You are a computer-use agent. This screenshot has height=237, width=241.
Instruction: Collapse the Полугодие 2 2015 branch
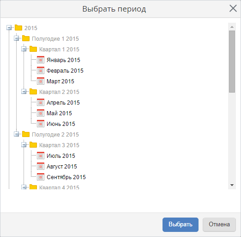[17, 134]
